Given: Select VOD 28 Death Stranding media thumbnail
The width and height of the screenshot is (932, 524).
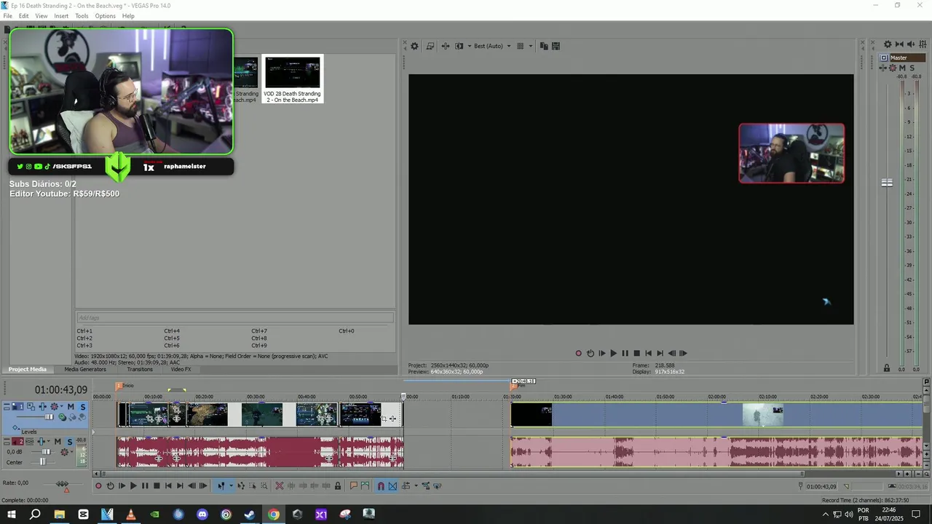Looking at the screenshot, I should pyautogui.click(x=292, y=79).
